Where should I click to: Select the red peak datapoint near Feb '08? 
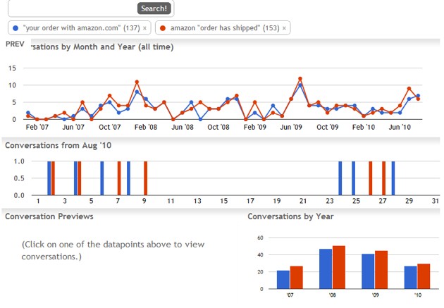tap(137, 82)
